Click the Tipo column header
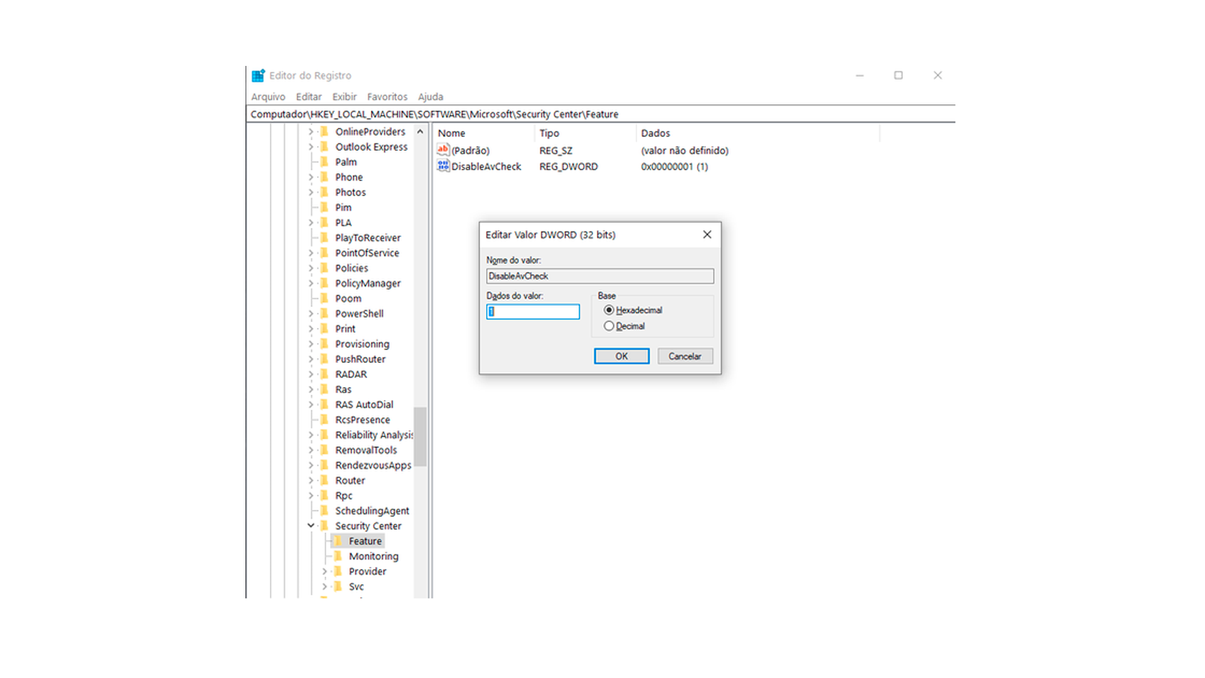Image resolution: width=1205 pixels, height=678 pixels. 585,133
